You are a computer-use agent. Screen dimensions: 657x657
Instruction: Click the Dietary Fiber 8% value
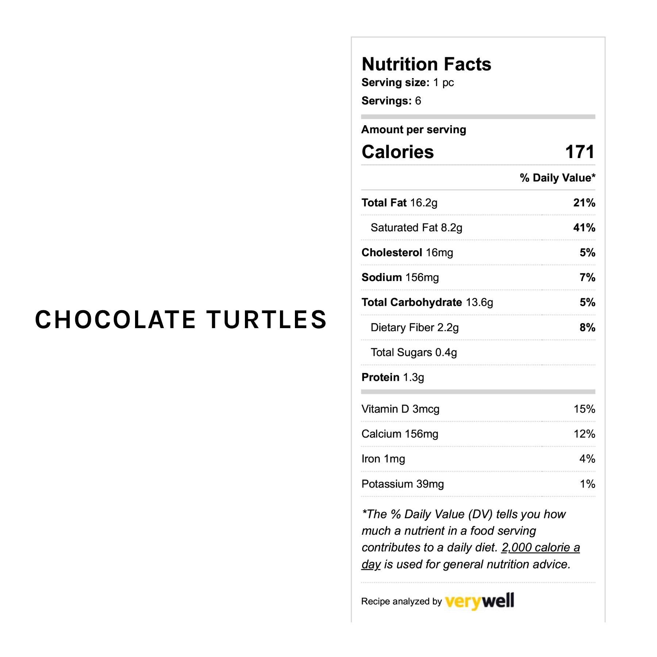(587, 327)
